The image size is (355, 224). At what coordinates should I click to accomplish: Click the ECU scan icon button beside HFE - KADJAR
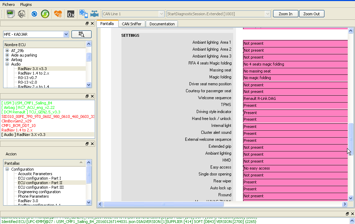point(82,34)
